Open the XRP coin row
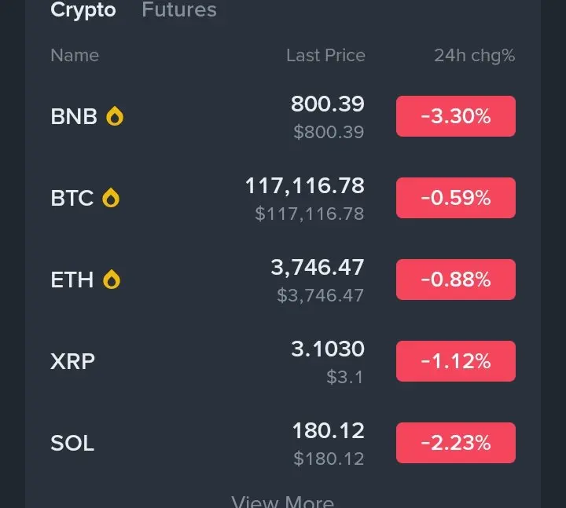The image size is (566, 508). 283,361
